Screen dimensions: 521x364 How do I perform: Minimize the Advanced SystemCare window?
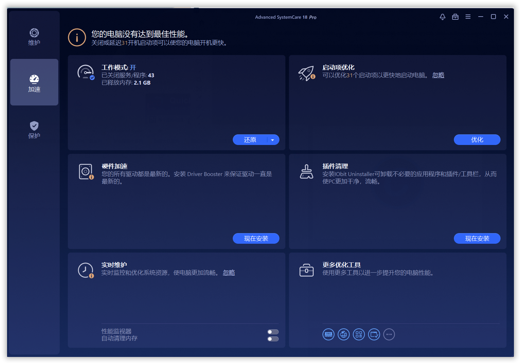tap(481, 17)
